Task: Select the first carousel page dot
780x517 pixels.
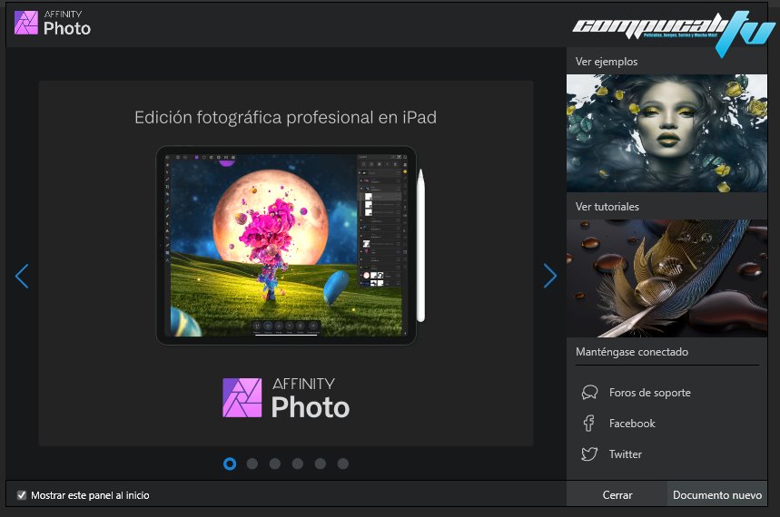Action: (x=230, y=463)
